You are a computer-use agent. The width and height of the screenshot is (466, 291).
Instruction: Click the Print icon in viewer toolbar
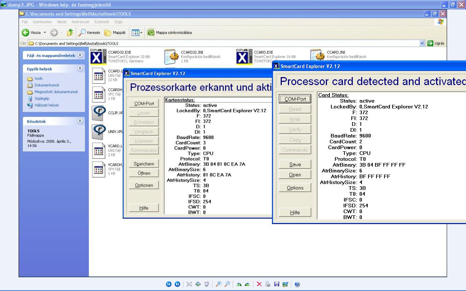(268, 284)
